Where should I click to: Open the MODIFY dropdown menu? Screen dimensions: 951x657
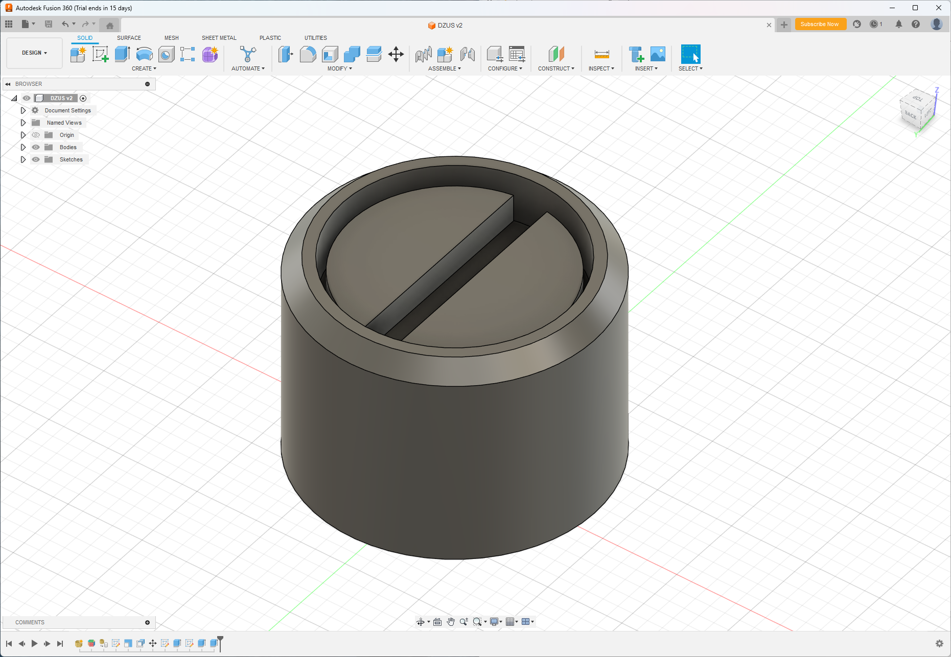340,68
